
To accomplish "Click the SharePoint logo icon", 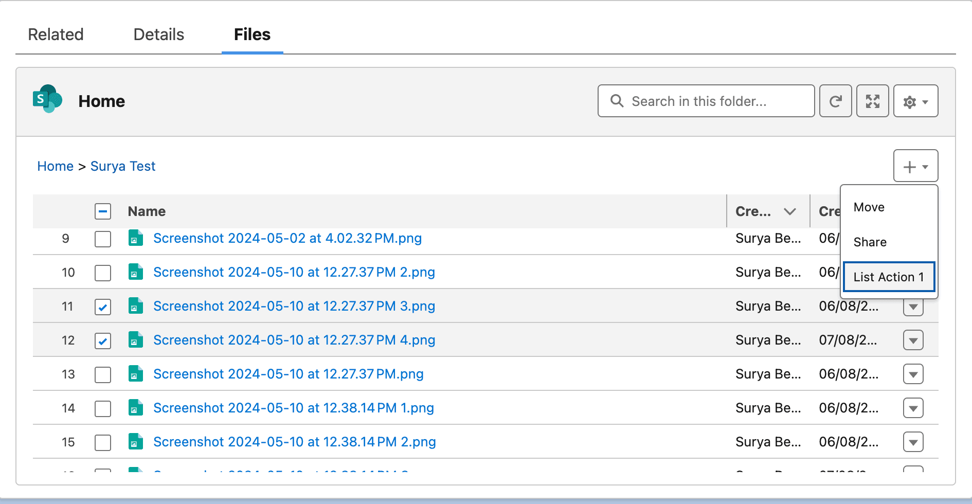I will pos(47,99).
